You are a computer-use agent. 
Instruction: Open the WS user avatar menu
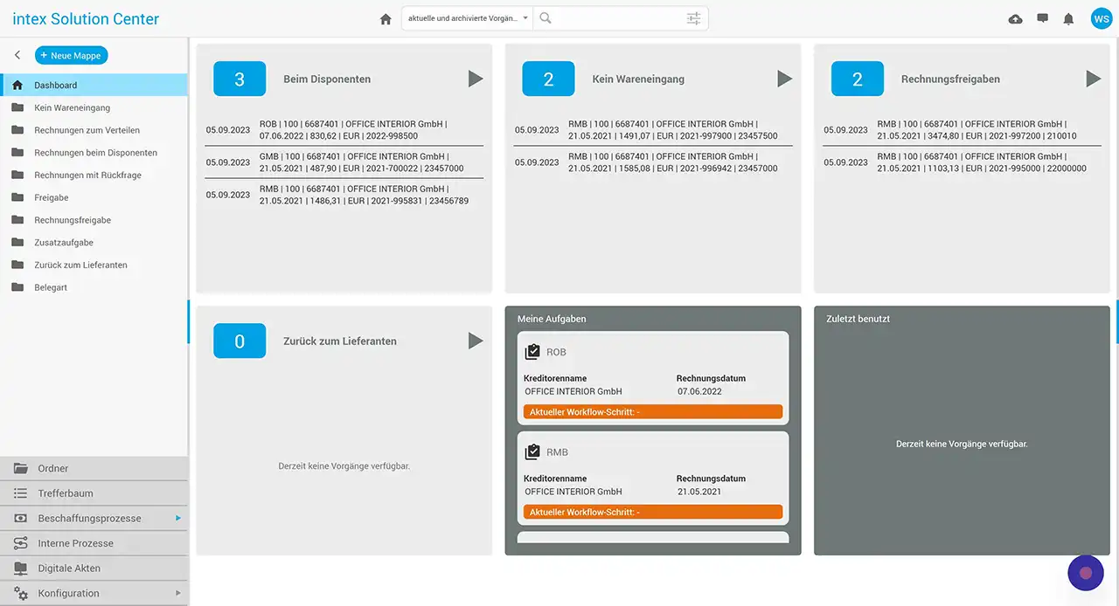pyautogui.click(x=1101, y=19)
